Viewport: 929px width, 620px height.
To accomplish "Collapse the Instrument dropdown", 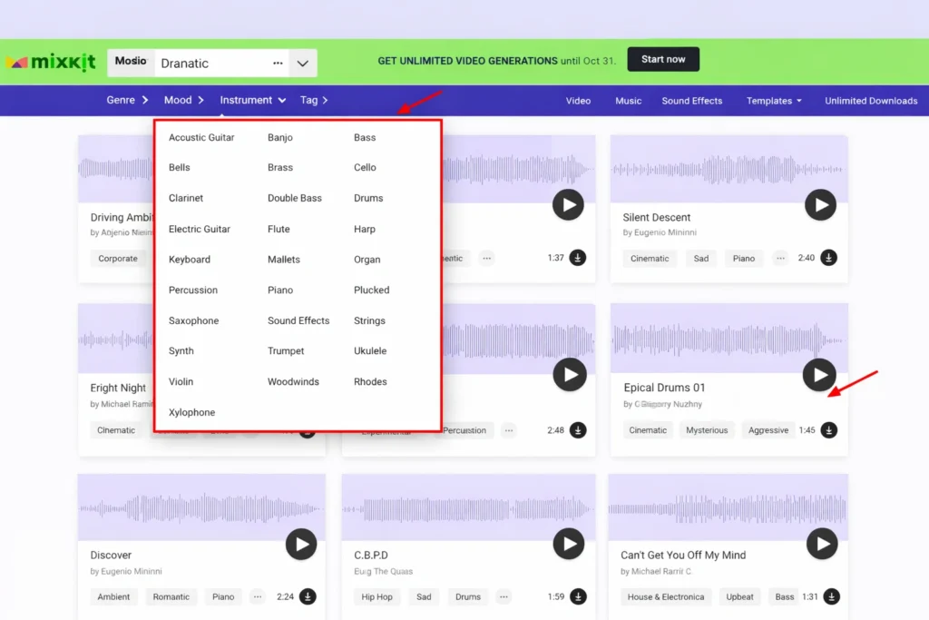I will pyautogui.click(x=253, y=101).
